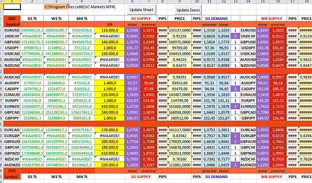Click the purple 2 in CADJPY row
The height and width of the screenshot is (183, 312).
(236, 89)
